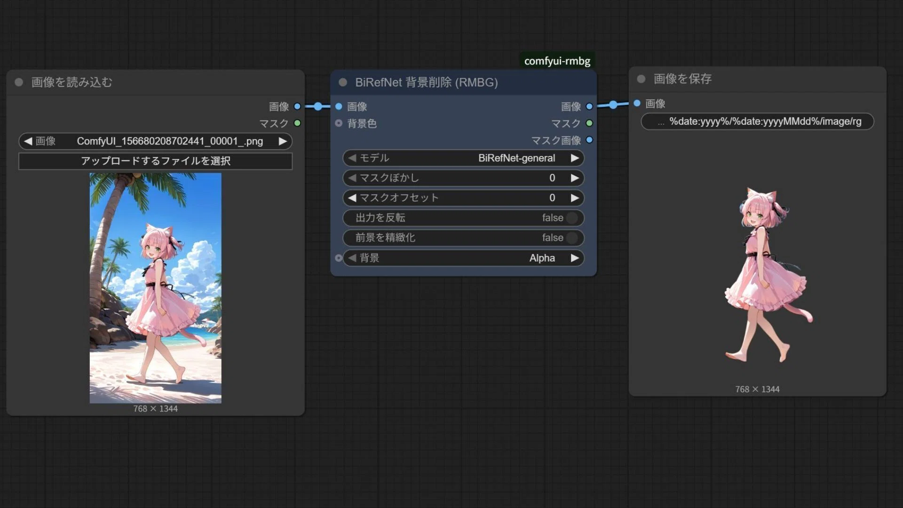903x508 pixels.
Task: Click the 768 × 1344 label in the save node
Action: 757,389
